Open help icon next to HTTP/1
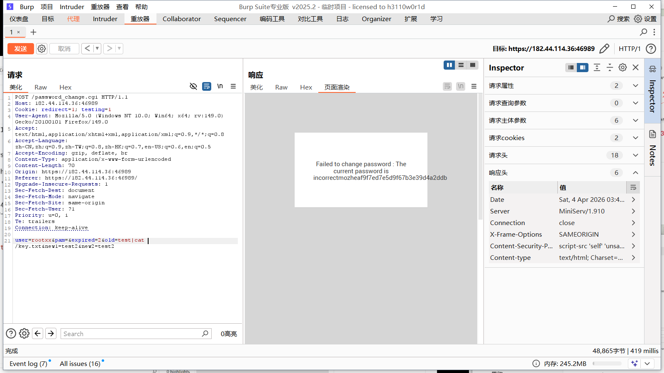This screenshot has height=373, width=664. pos(651,48)
